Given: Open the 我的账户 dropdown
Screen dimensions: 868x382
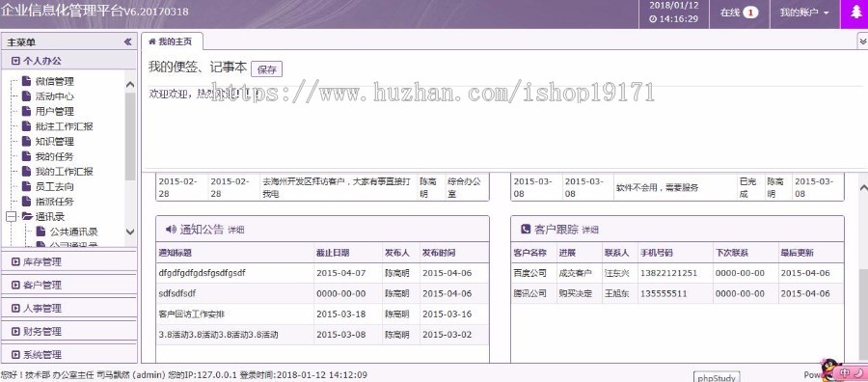Looking at the screenshot, I should tap(804, 13).
